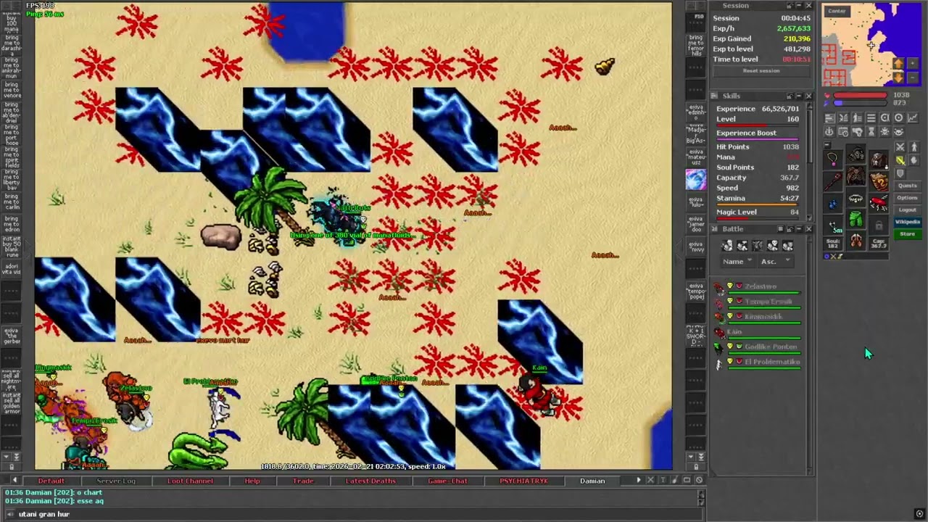Select the blue ring slot
928x522 pixels.
point(833,203)
